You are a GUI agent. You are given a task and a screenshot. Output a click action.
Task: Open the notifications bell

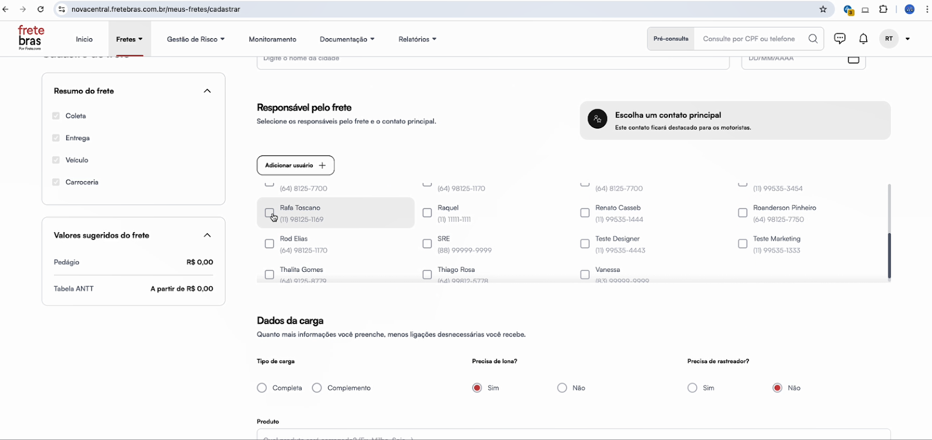pyautogui.click(x=863, y=38)
